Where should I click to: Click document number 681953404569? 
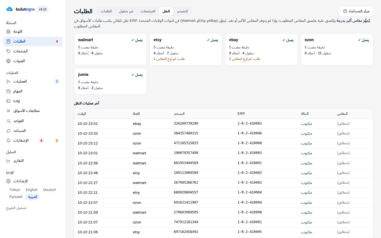[186, 163]
